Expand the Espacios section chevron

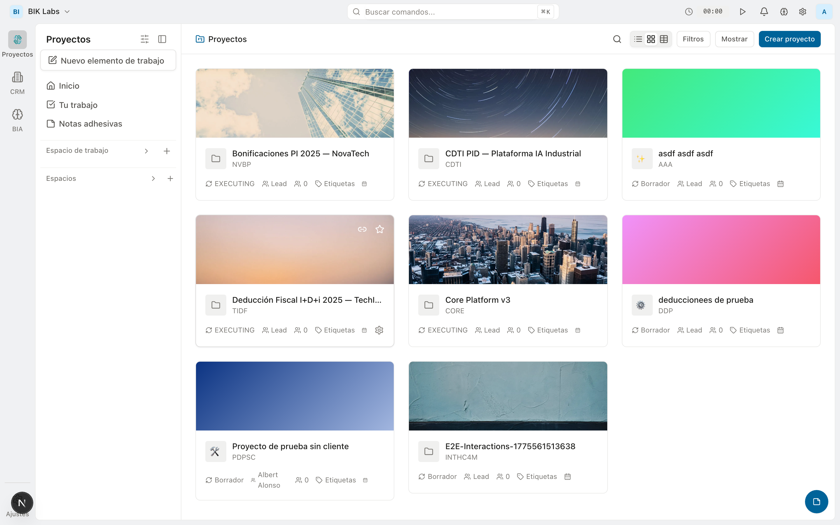point(153,178)
